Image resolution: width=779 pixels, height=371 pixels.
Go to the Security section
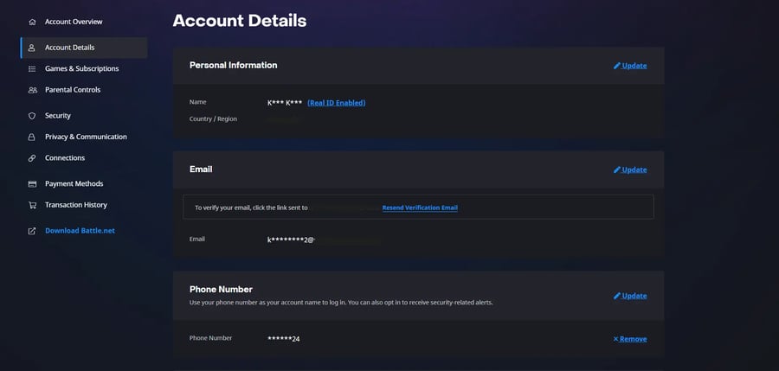click(x=58, y=116)
